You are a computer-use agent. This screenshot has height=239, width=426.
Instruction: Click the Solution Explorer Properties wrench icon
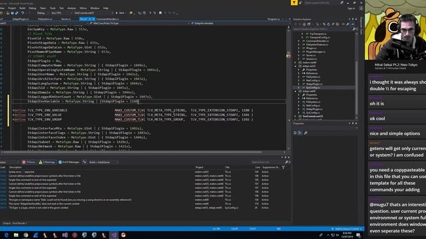[347, 24]
